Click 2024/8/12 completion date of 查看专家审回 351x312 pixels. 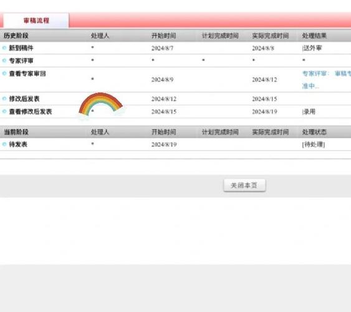(264, 79)
